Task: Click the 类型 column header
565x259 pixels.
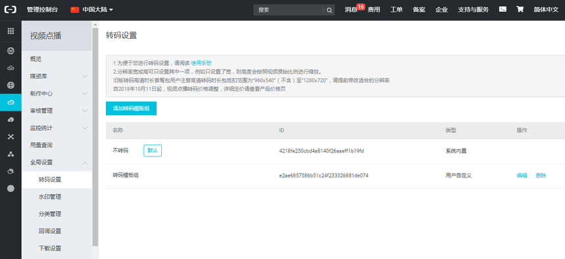Action: (x=451, y=130)
